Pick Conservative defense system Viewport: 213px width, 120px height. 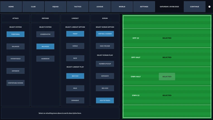pos(45,34)
